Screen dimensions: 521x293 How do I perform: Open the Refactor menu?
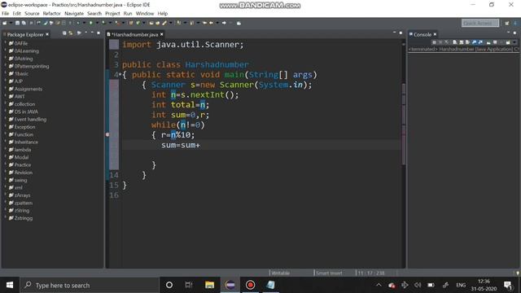pos(51,13)
